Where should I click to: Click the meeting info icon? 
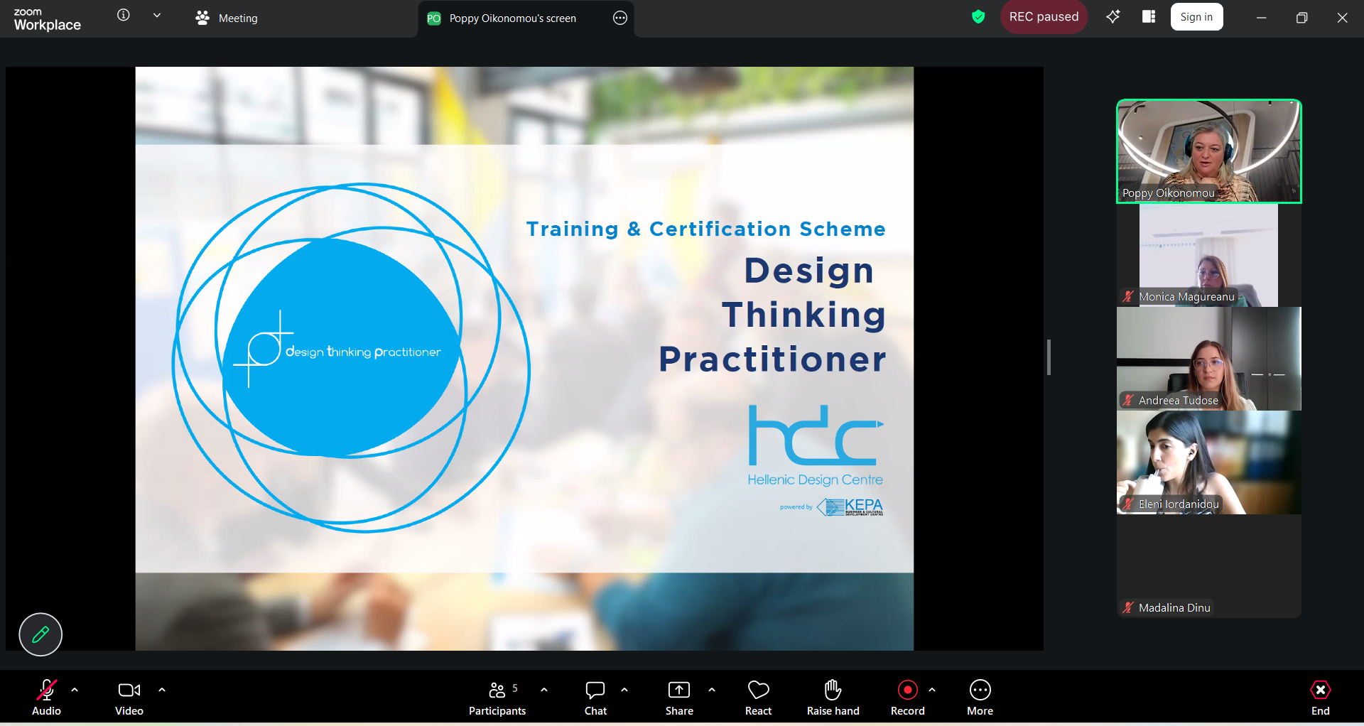(124, 15)
